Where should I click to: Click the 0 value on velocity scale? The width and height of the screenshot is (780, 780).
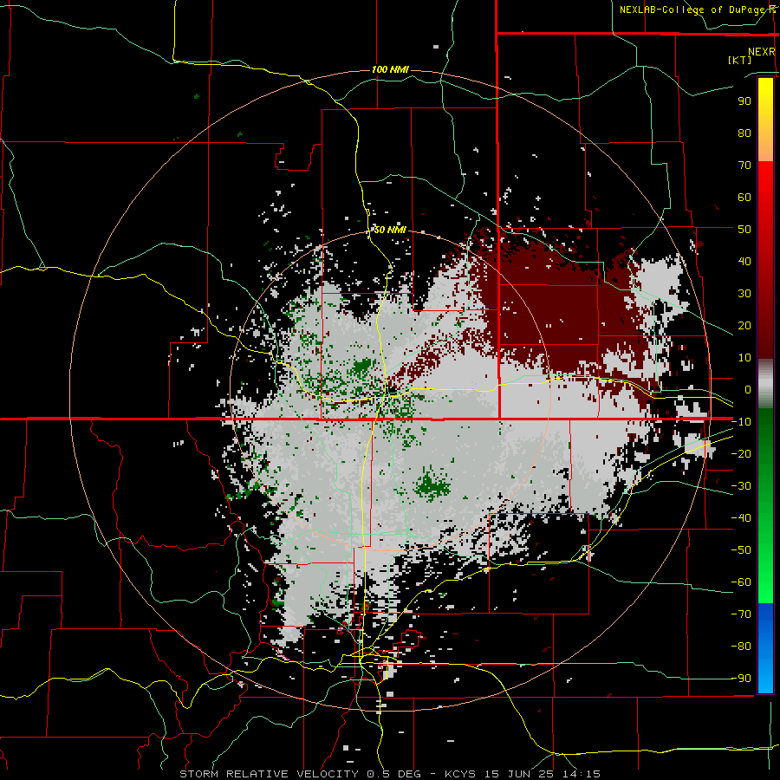tap(748, 390)
